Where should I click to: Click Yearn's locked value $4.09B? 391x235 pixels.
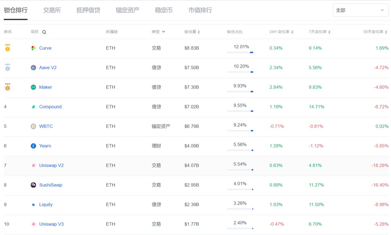tap(192, 146)
